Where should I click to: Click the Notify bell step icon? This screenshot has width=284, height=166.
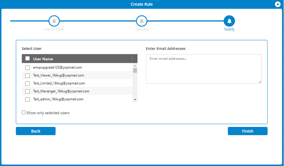[229, 21]
